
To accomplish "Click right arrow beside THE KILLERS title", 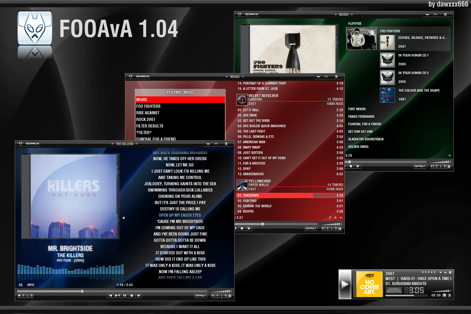I will coord(136,144).
